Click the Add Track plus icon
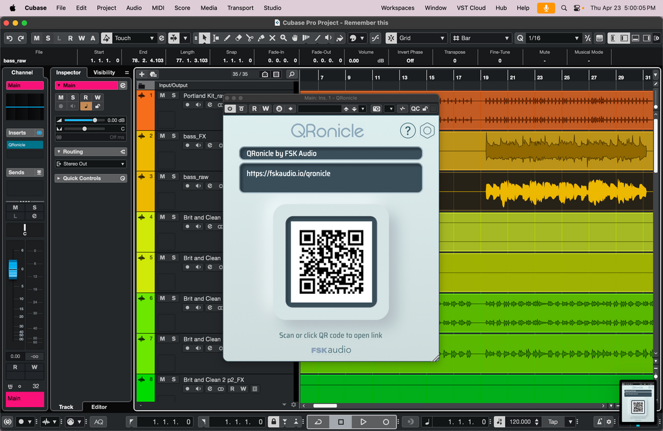The width and height of the screenshot is (663, 431). pos(142,74)
